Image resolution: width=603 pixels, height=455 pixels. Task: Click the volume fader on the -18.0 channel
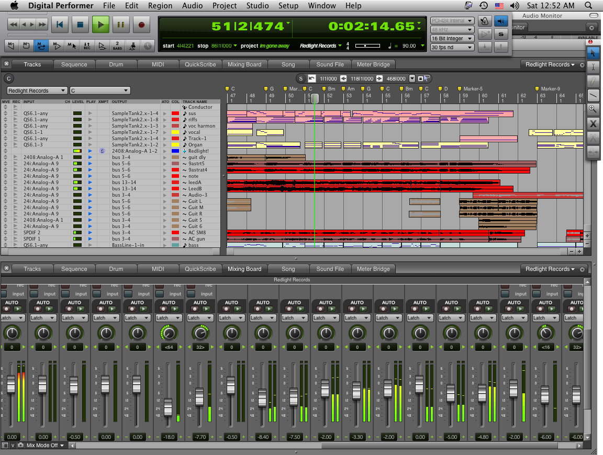(x=168, y=408)
